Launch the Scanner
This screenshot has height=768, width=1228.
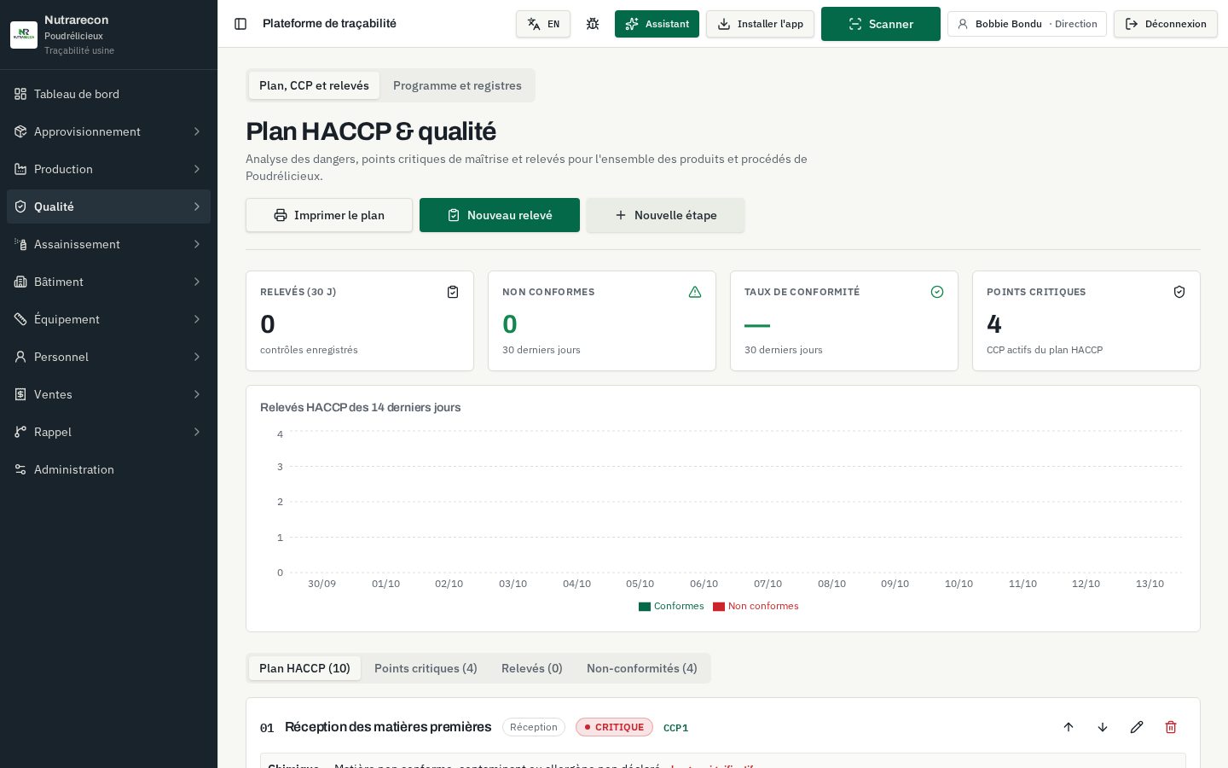(881, 24)
